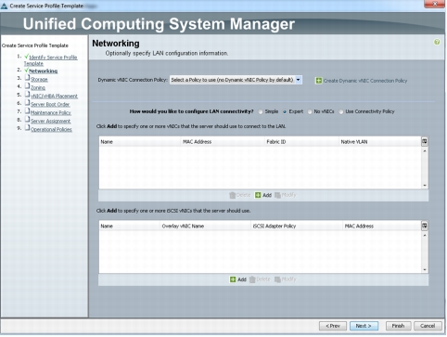The width and height of the screenshot is (447, 337).
Task: Click the Maintenance Policy step page icon
Action: click(x=27, y=111)
